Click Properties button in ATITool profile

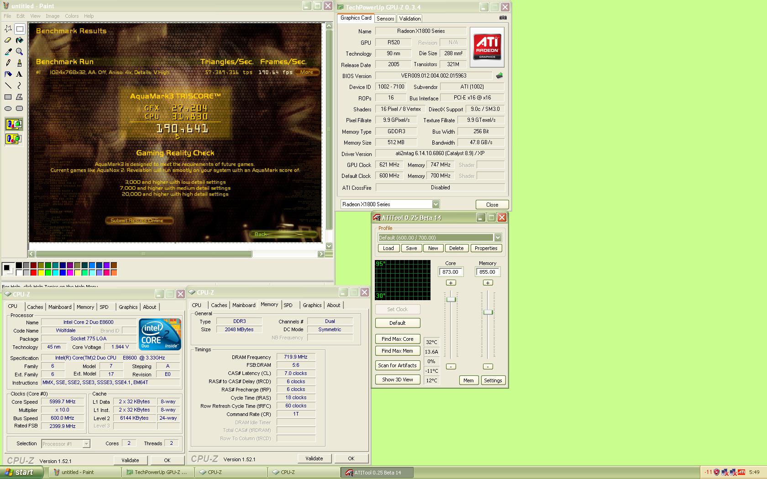[486, 248]
